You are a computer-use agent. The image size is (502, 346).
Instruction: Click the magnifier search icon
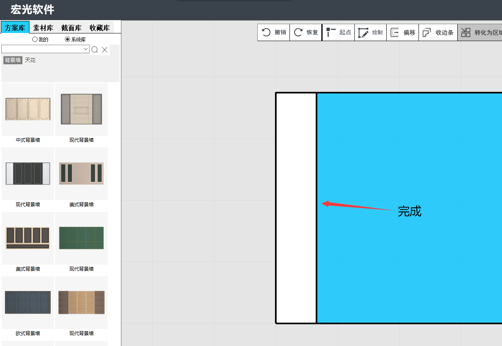[95, 50]
